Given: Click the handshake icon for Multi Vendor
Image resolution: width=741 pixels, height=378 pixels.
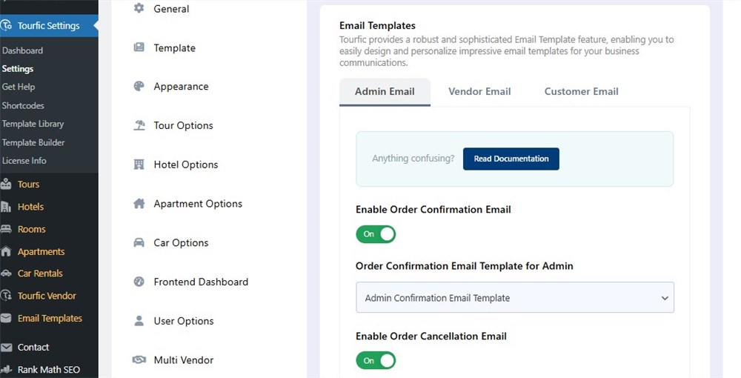Looking at the screenshot, I should 139,360.
